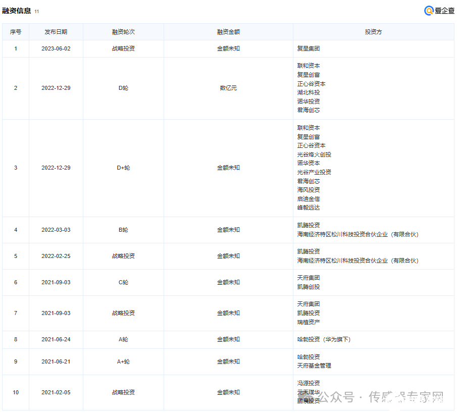
Task: Click investor 瑞植资产
Action: click(309, 322)
